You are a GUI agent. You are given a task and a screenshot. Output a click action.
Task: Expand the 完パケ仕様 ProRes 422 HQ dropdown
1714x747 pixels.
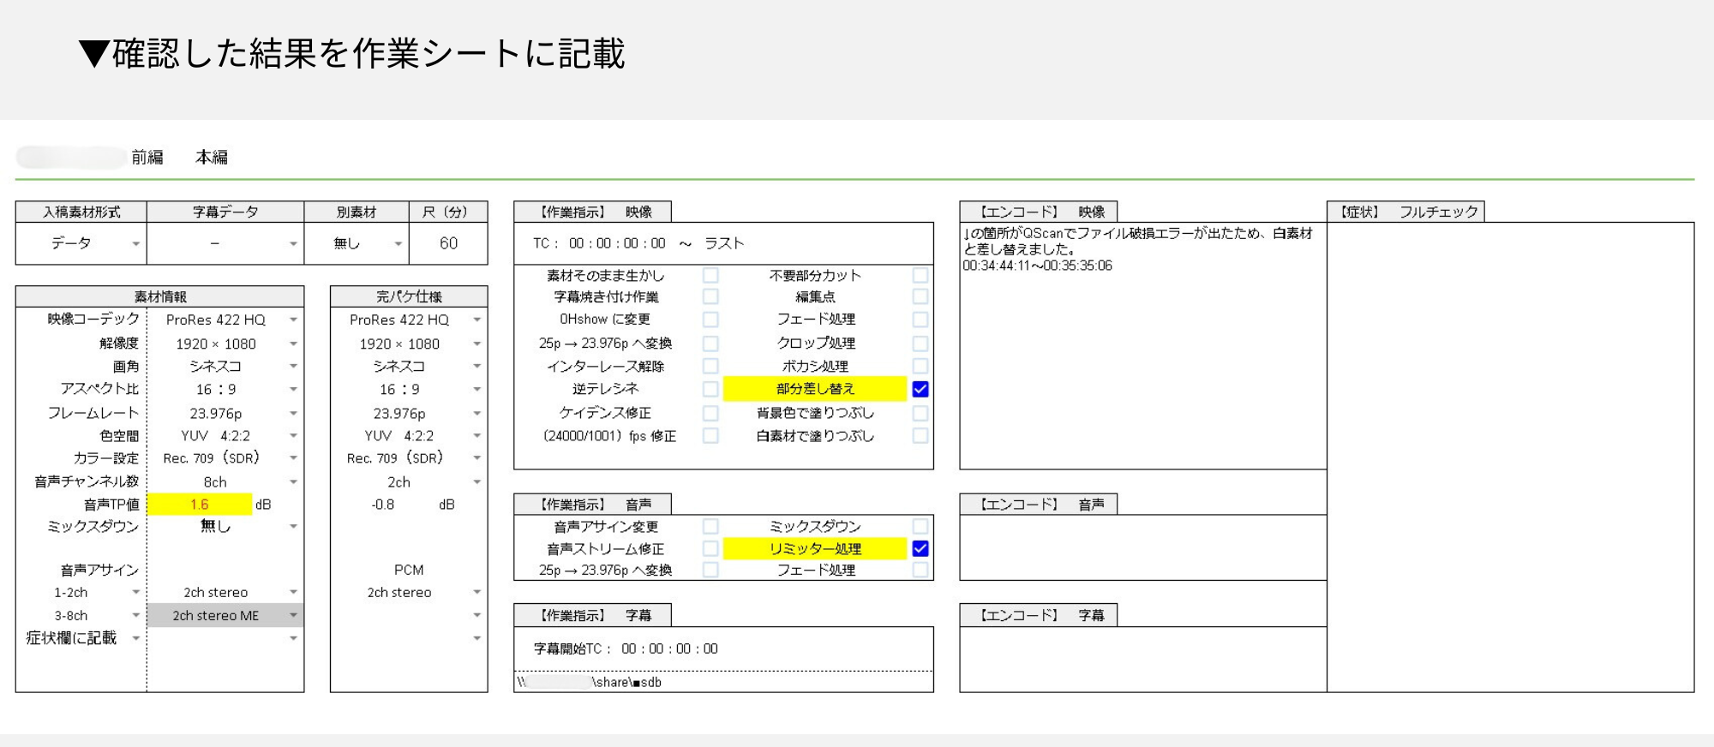point(476,320)
